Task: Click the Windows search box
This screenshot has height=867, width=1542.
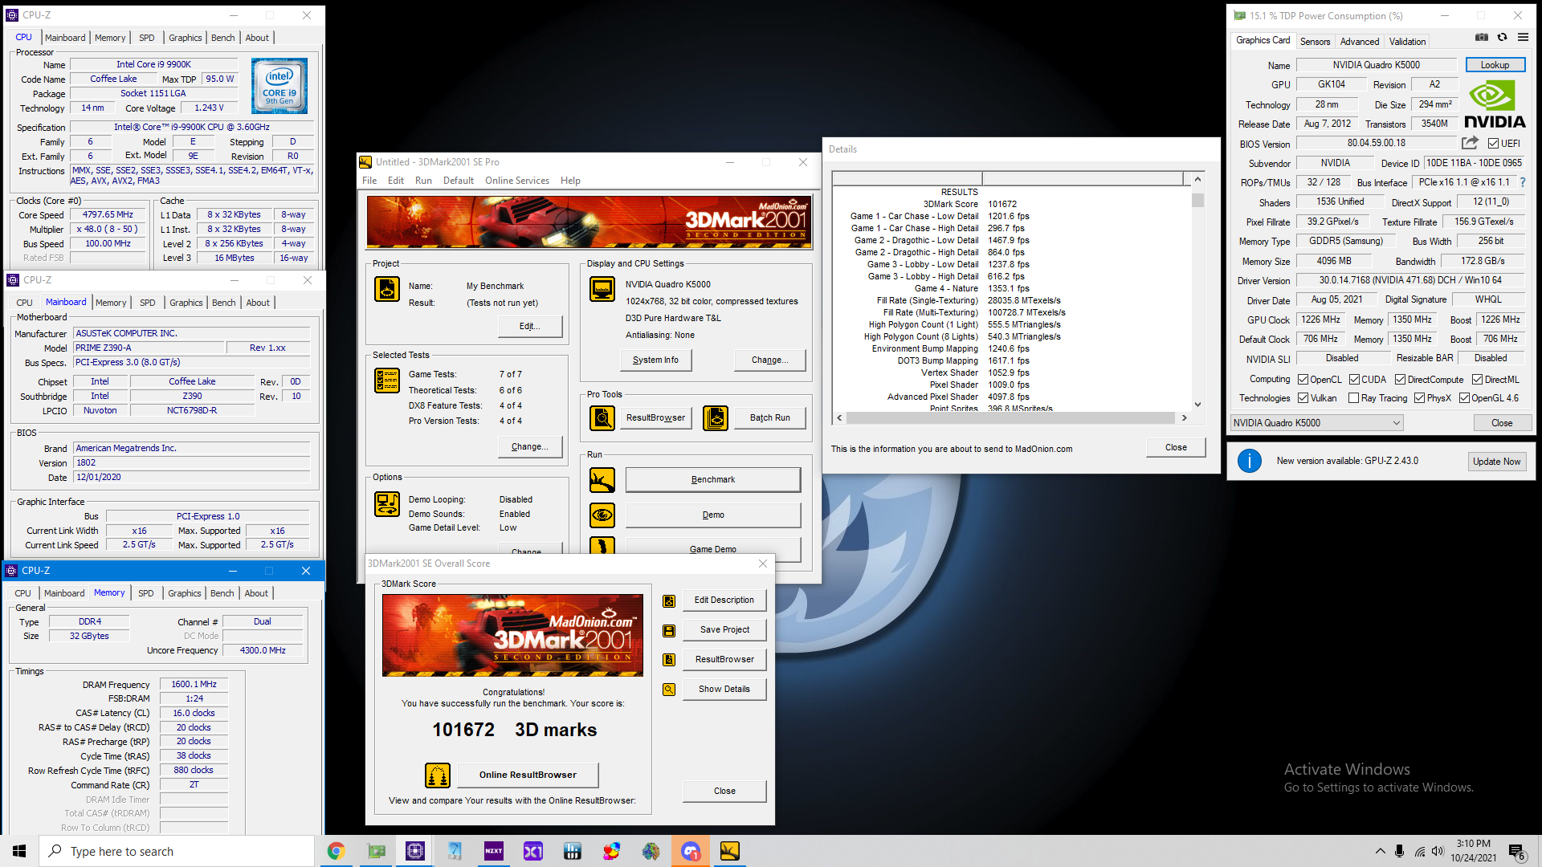Action: point(177,851)
